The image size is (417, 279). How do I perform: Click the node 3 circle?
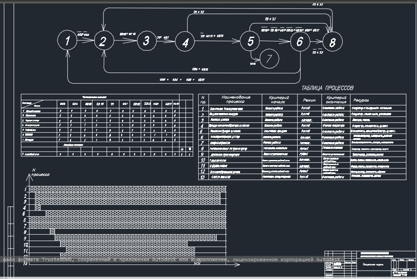click(146, 41)
